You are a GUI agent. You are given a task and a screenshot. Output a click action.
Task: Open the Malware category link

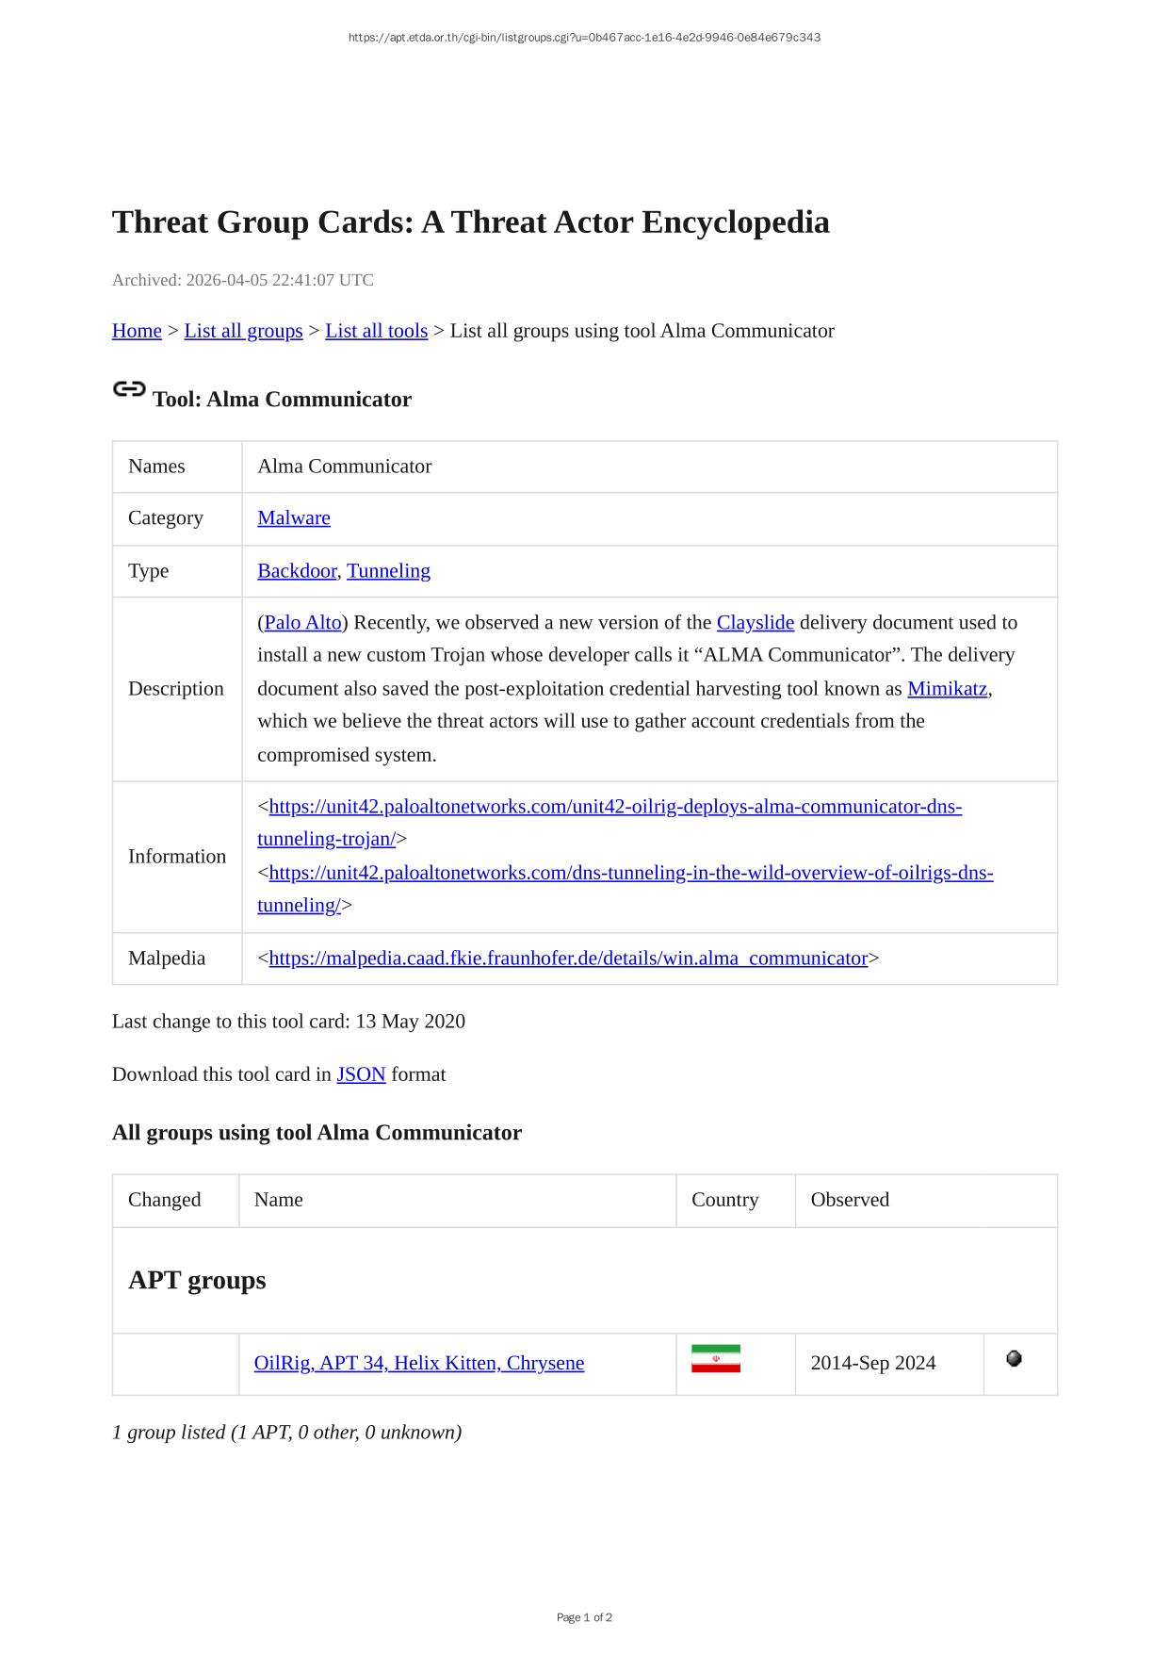click(x=294, y=517)
